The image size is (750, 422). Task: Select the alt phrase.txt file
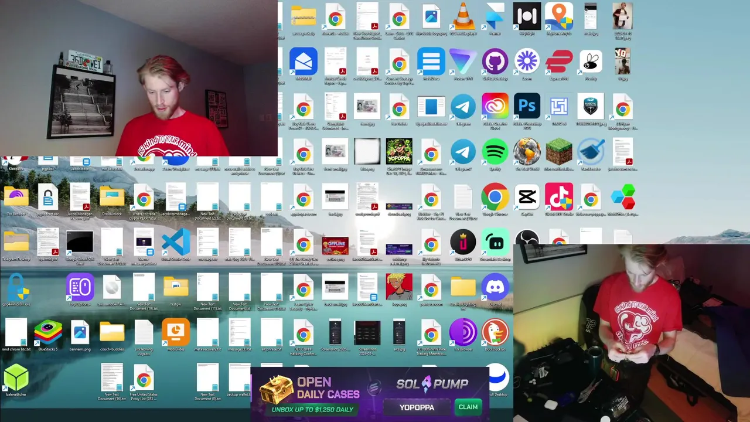[271, 333]
